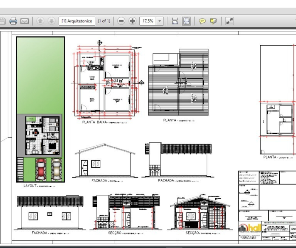Toggle fit one full page view

186,21
